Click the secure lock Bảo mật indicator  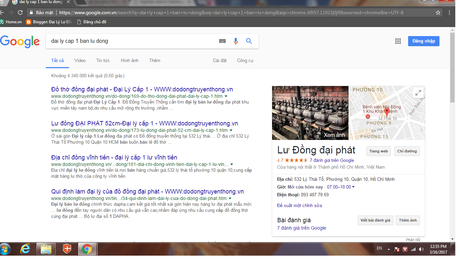[42, 12]
